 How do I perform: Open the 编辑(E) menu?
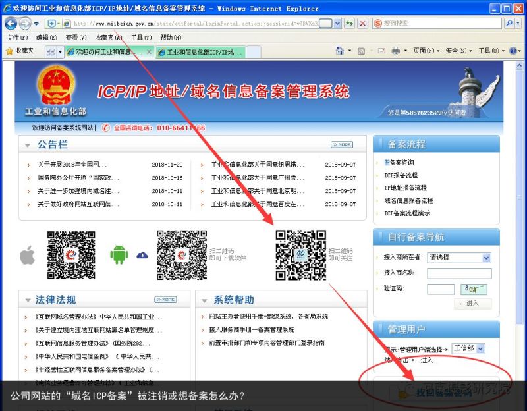pyautogui.click(x=47, y=38)
